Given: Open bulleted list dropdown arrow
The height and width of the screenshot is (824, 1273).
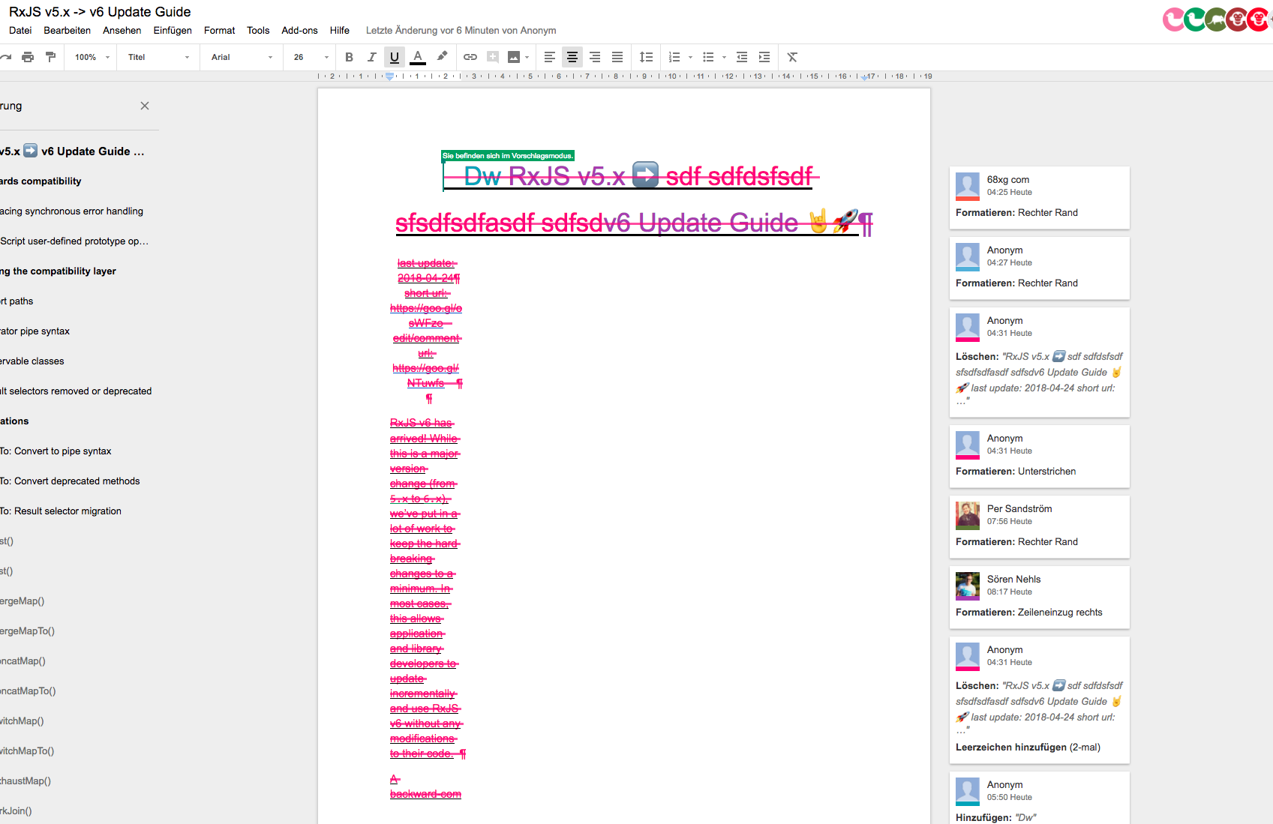Looking at the screenshot, I should point(724,57).
